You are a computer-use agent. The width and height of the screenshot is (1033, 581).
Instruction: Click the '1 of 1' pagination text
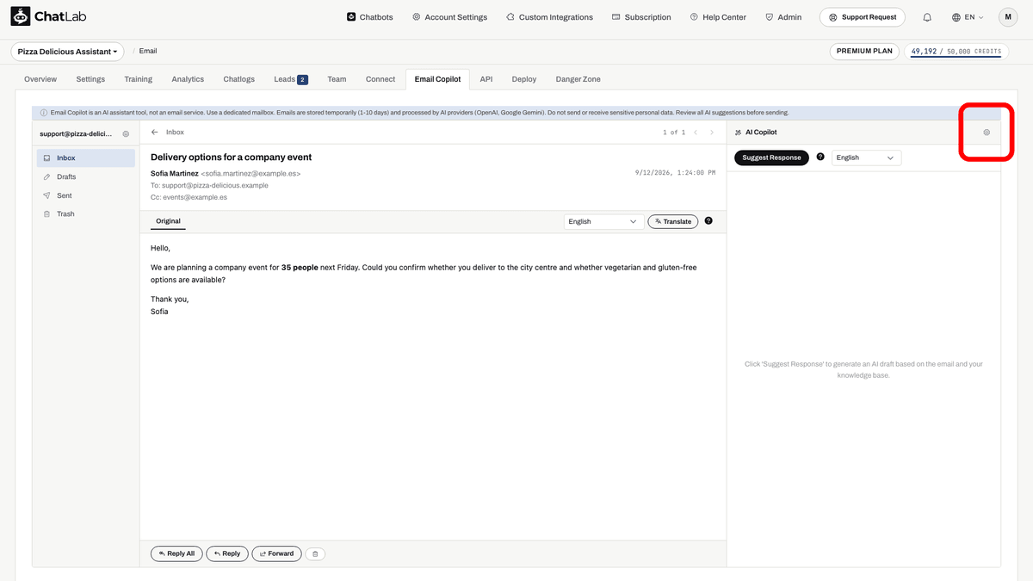point(674,133)
